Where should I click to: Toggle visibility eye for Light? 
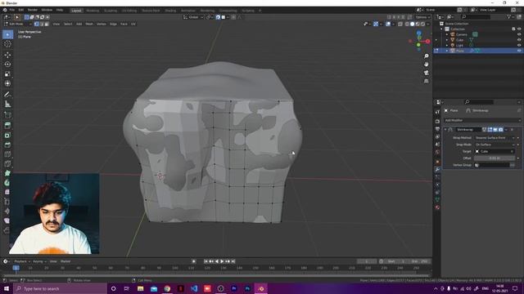coord(519,45)
